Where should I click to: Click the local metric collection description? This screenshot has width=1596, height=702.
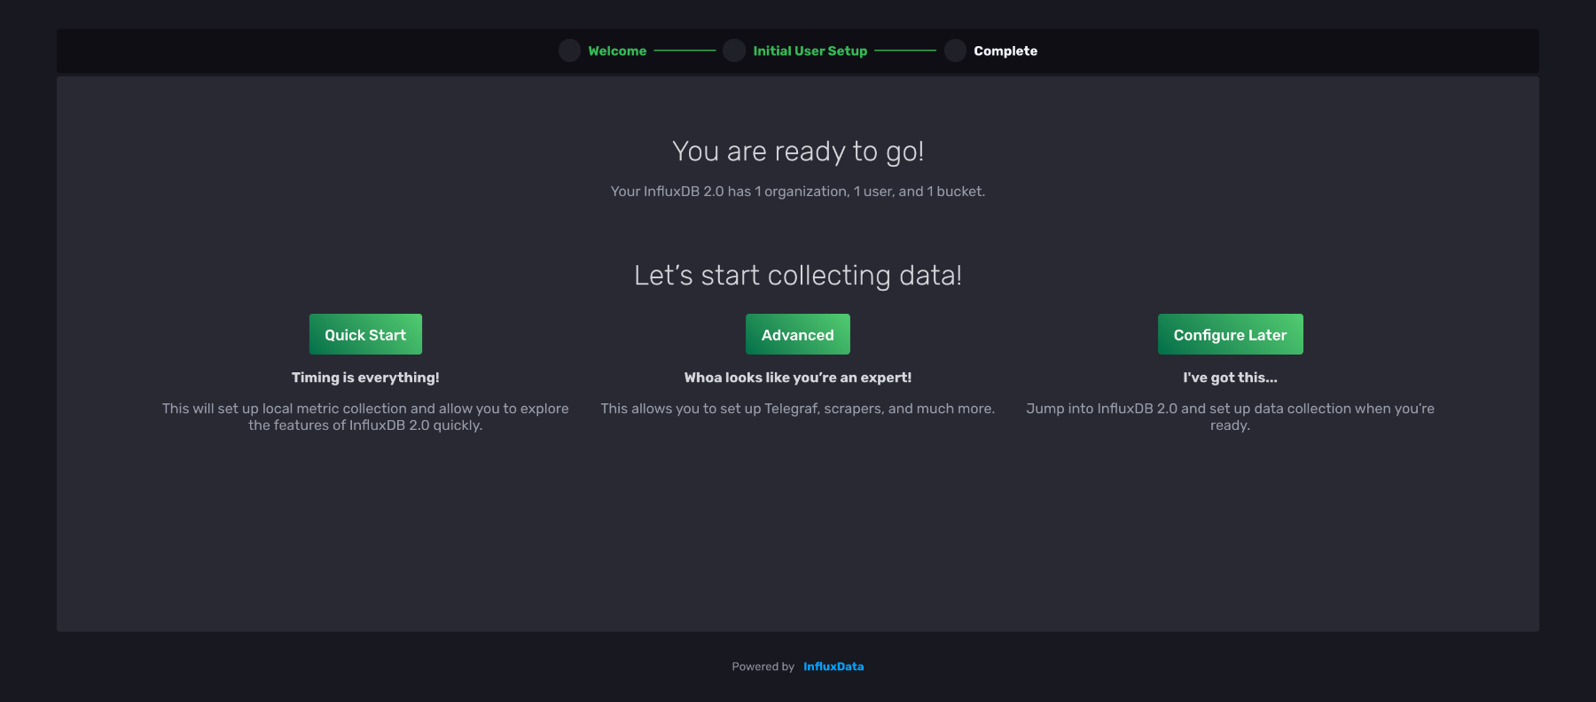(x=365, y=417)
